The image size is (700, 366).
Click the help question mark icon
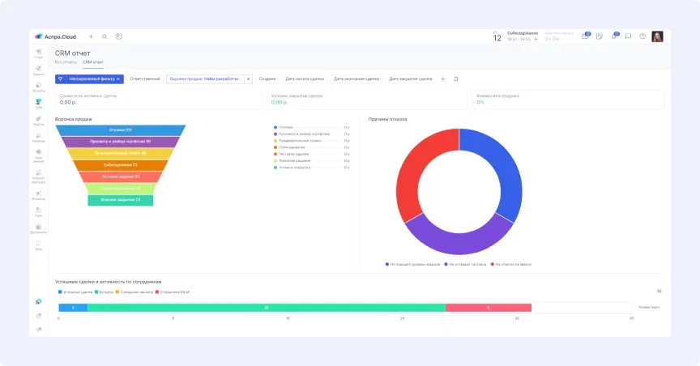pos(642,36)
